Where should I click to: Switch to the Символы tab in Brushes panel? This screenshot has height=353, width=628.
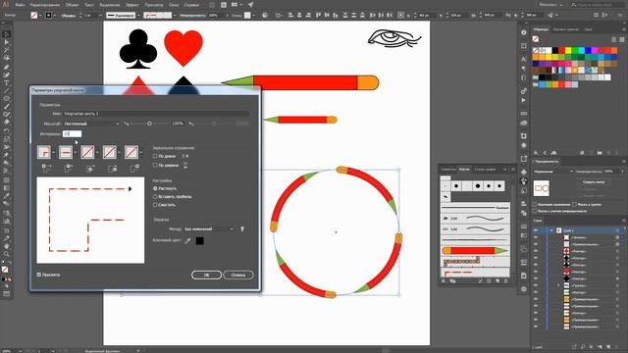click(448, 170)
